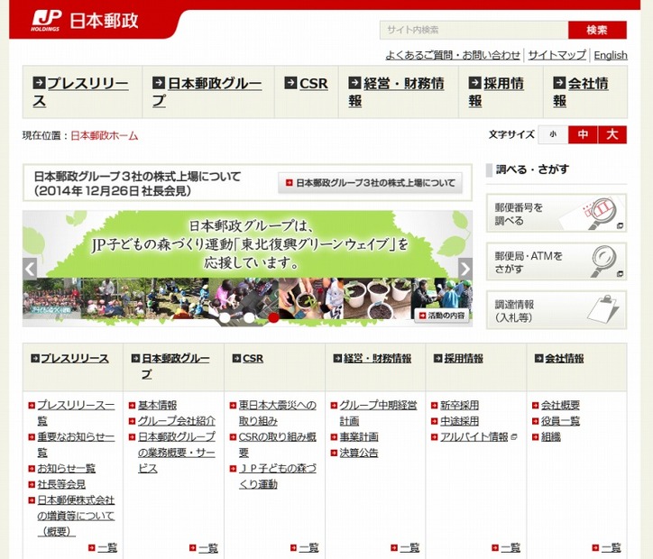
Task: Show the next banner slide
Action: coord(465,269)
